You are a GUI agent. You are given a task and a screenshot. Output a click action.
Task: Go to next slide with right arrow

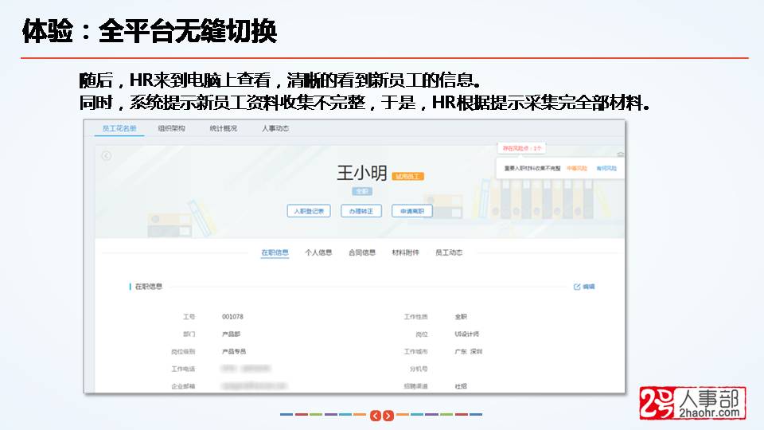388,416
